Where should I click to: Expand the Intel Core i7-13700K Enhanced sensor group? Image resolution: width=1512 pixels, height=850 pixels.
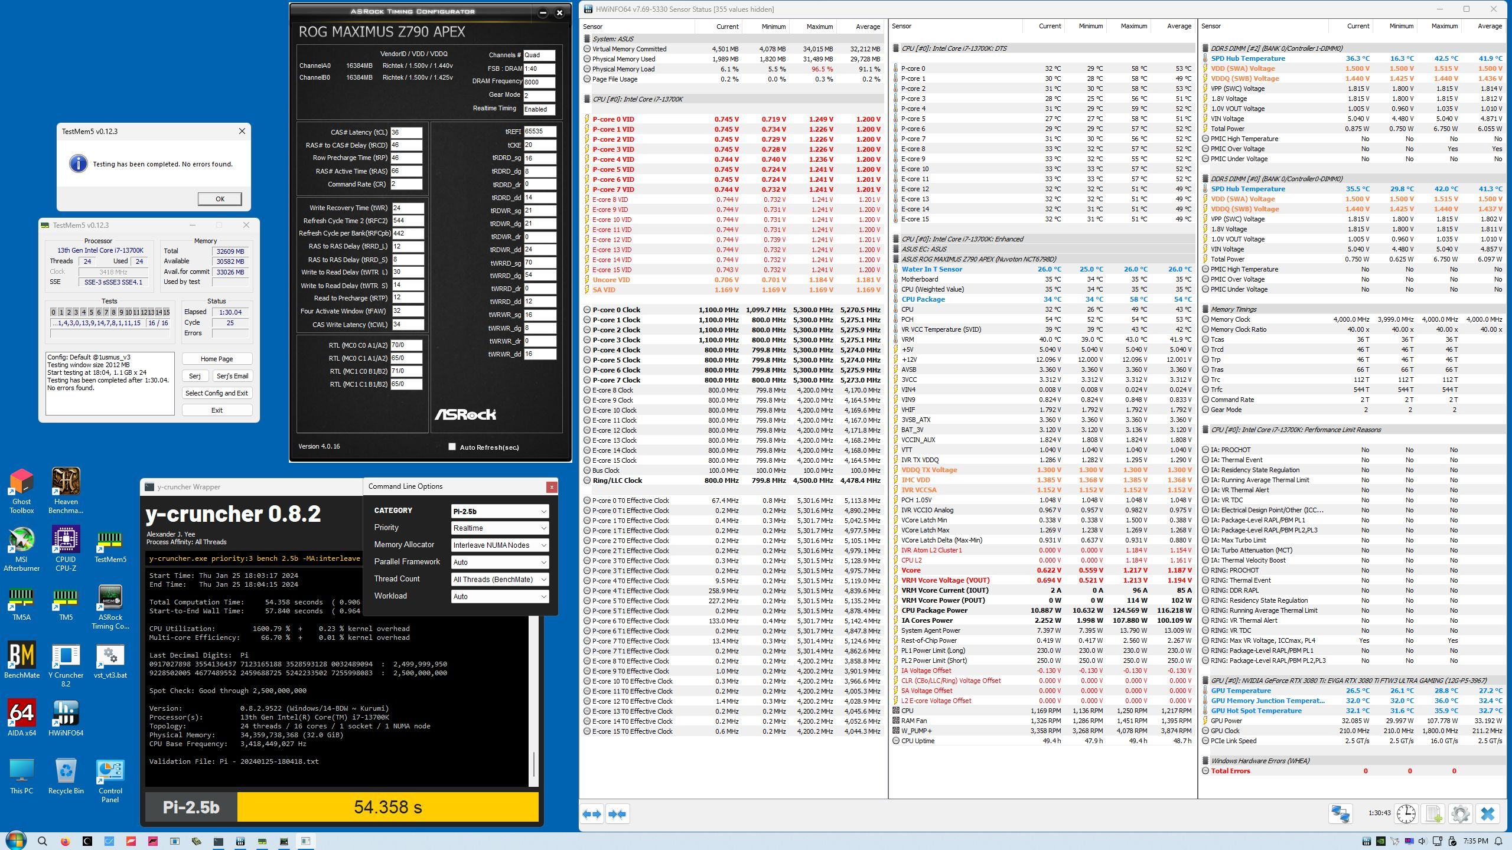(x=896, y=239)
